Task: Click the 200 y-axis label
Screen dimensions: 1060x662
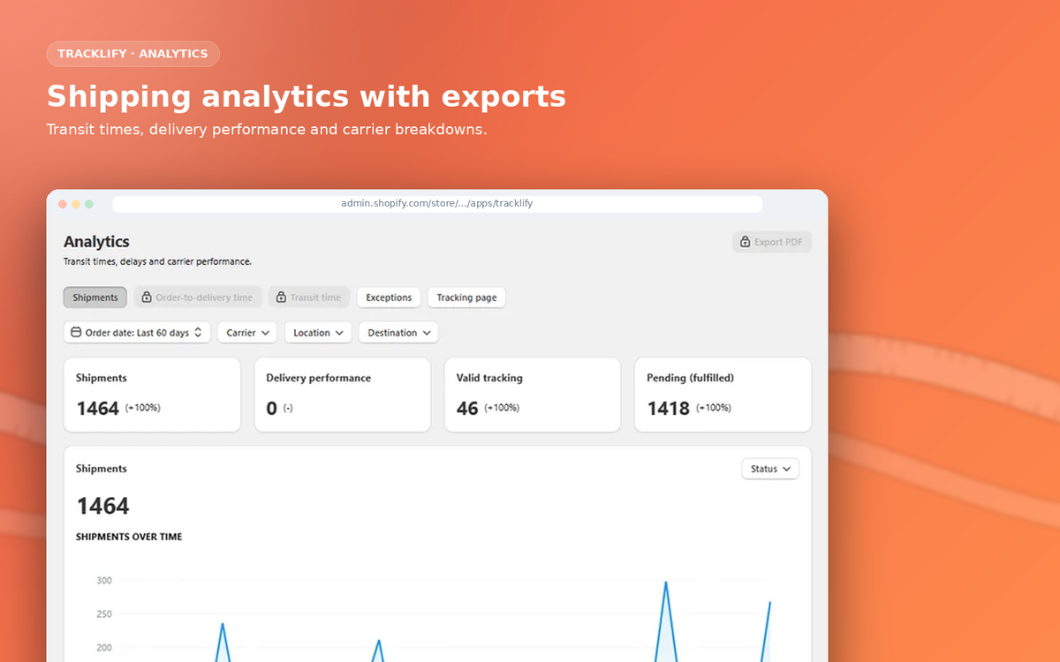Action: click(103, 648)
